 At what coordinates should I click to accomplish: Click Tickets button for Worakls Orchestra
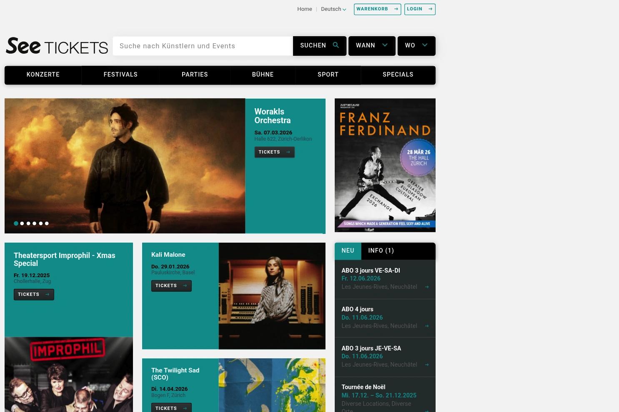274,152
